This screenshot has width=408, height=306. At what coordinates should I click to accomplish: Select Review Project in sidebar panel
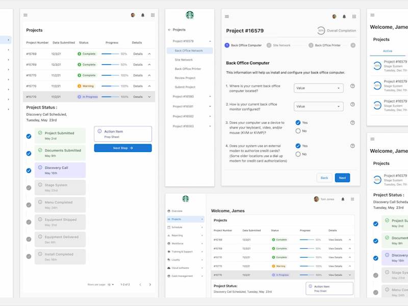185,78
